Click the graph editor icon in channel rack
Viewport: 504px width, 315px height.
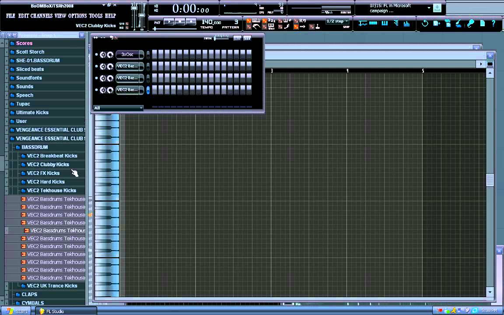click(237, 38)
